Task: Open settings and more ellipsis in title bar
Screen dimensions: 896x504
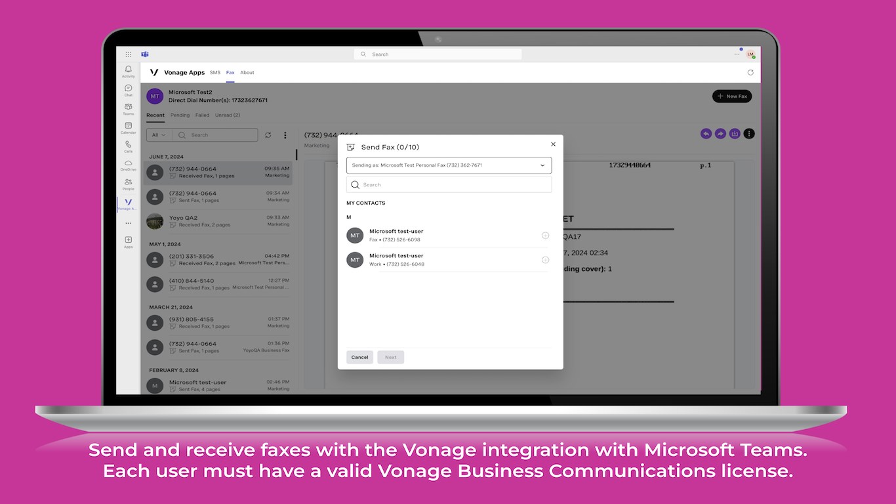Action: pyautogui.click(x=737, y=54)
